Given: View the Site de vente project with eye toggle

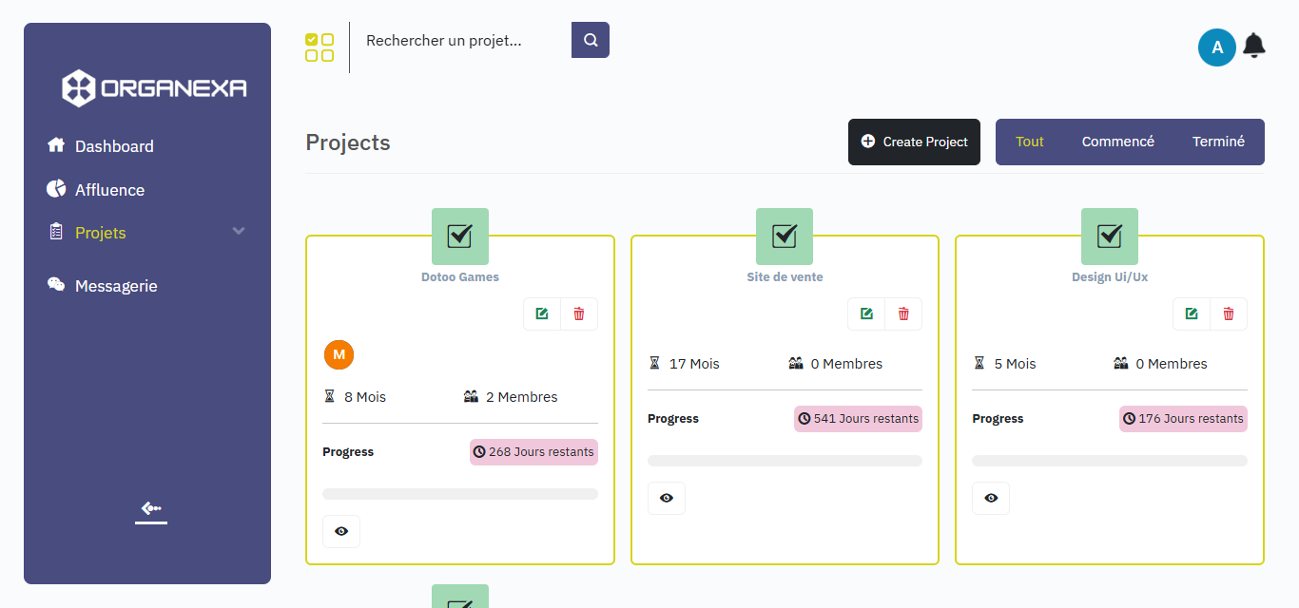Looking at the screenshot, I should (667, 498).
